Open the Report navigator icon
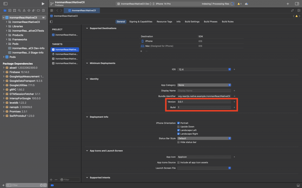Screen dimensions: 302x188 (x=43, y=11)
